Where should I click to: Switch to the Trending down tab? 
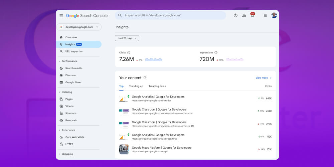(x=157, y=86)
